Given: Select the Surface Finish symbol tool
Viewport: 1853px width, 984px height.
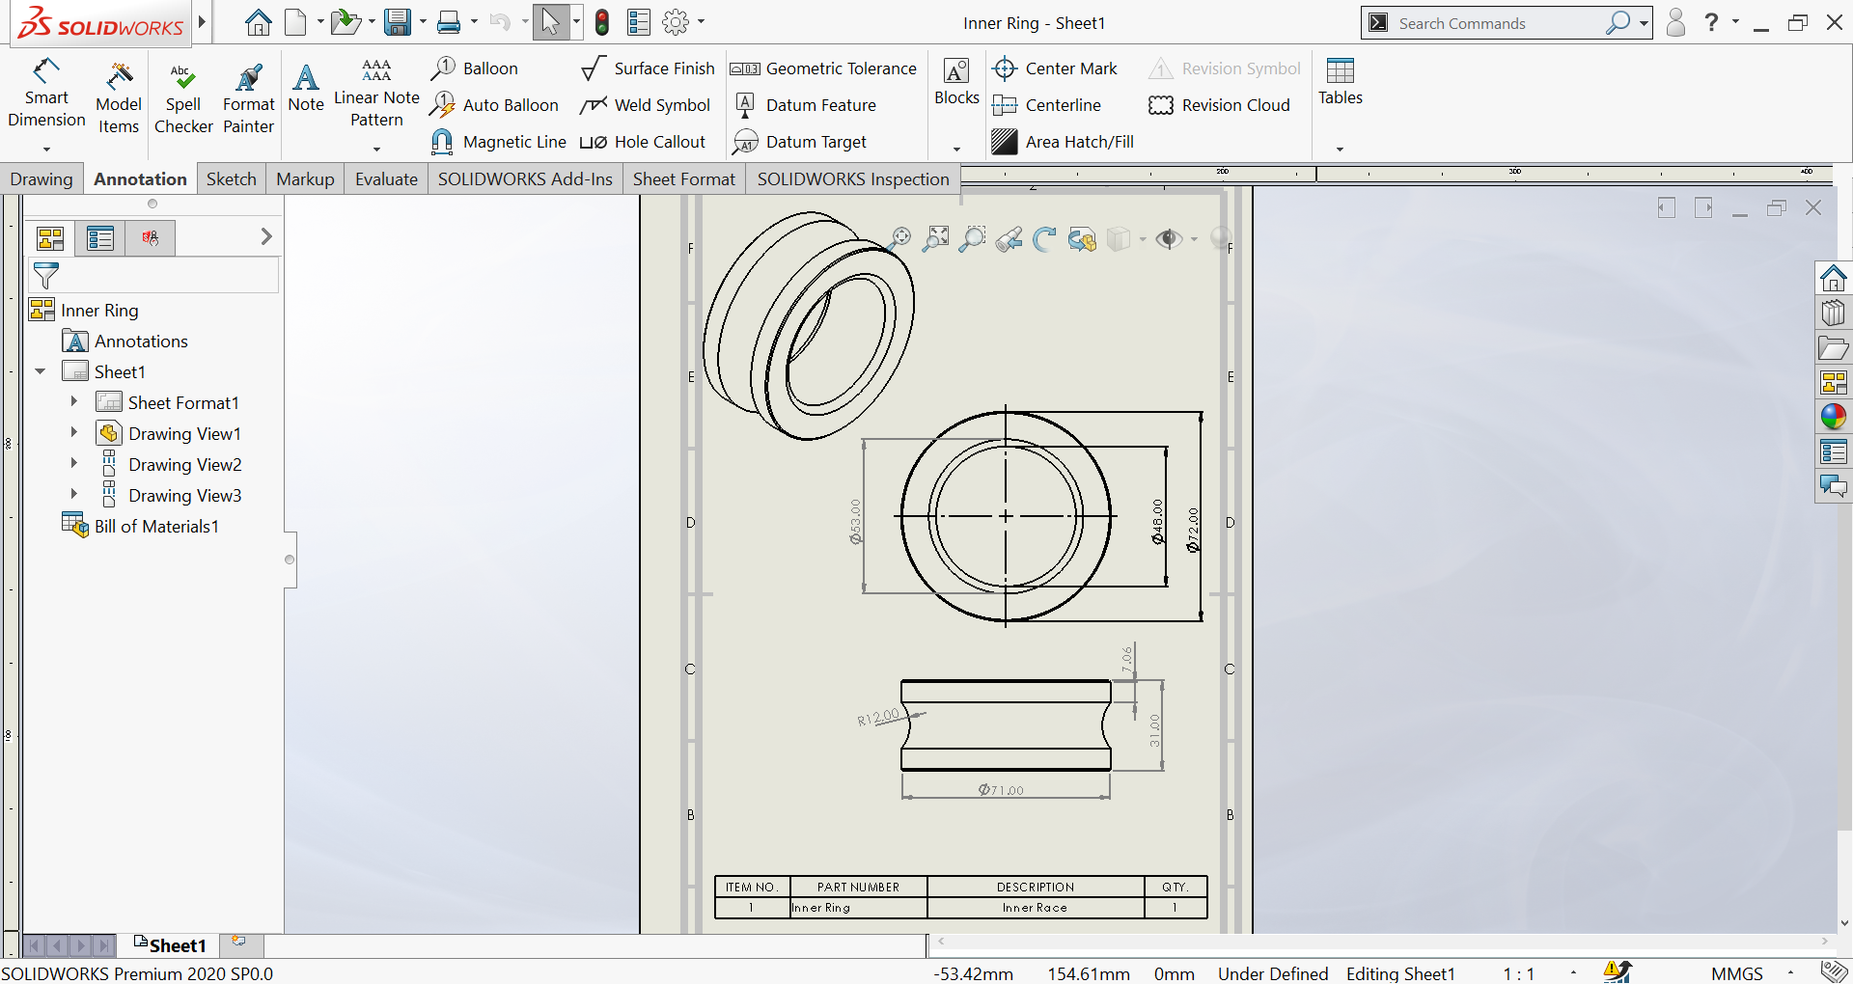Looking at the screenshot, I should coord(649,68).
